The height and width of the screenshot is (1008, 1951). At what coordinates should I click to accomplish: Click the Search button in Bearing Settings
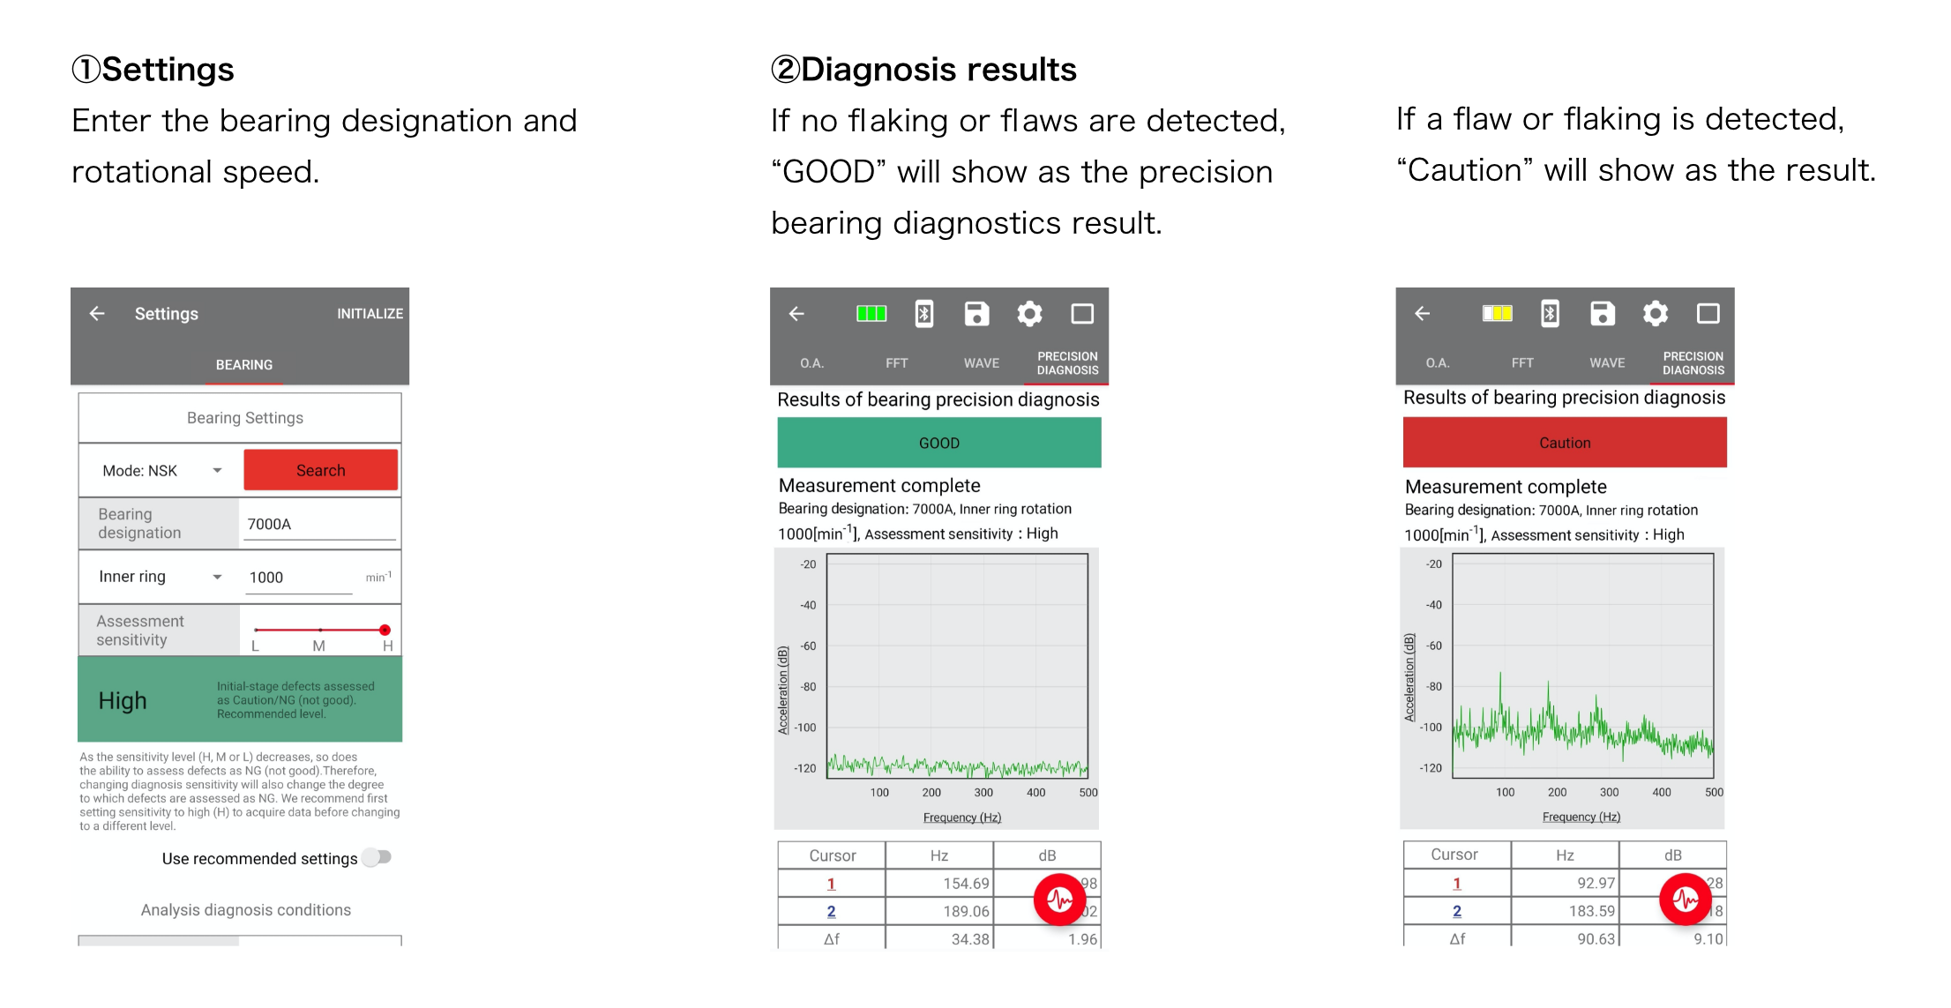(x=320, y=469)
